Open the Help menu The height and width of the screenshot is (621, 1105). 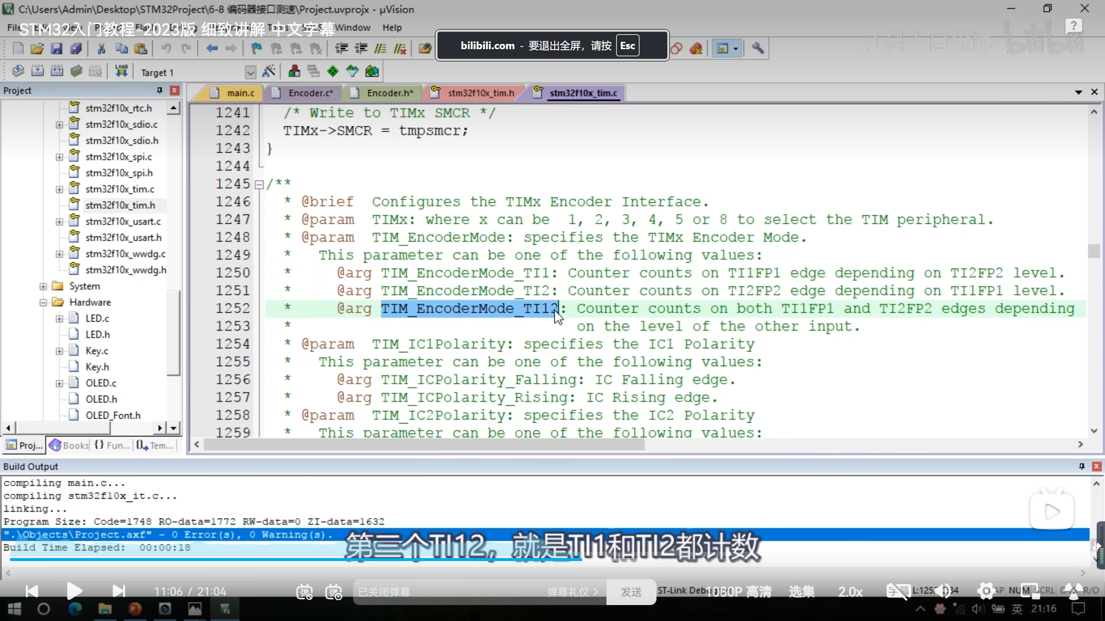pos(391,28)
